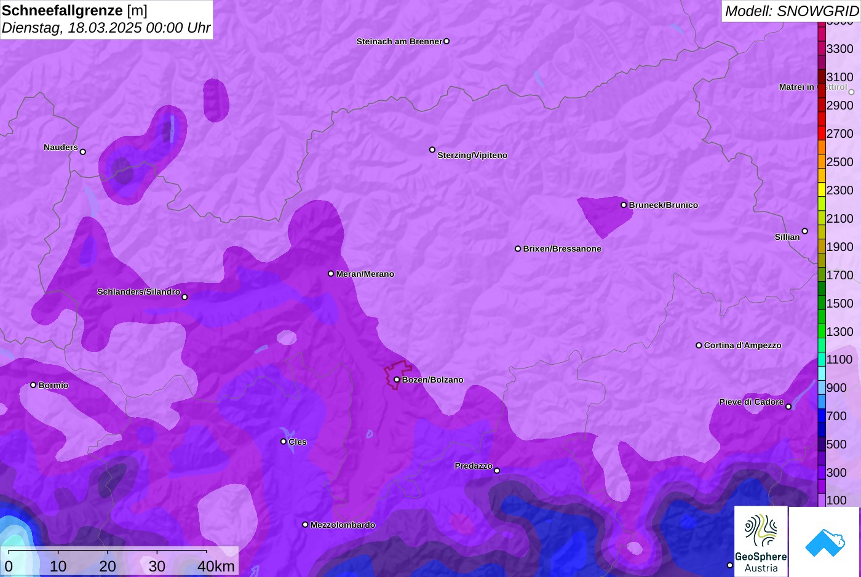This screenshot has height=577, width=861.
Task: Click the blue arrow cloud logo
Action: coord(825,542)
